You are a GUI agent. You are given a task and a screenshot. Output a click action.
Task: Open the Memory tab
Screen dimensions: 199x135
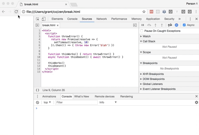[x=136, y=19]
